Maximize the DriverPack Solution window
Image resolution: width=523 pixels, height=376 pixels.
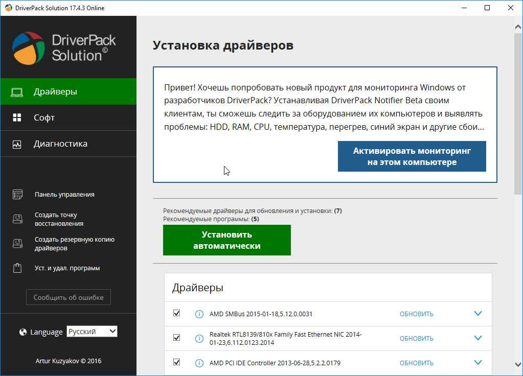(x=487, y=8)
